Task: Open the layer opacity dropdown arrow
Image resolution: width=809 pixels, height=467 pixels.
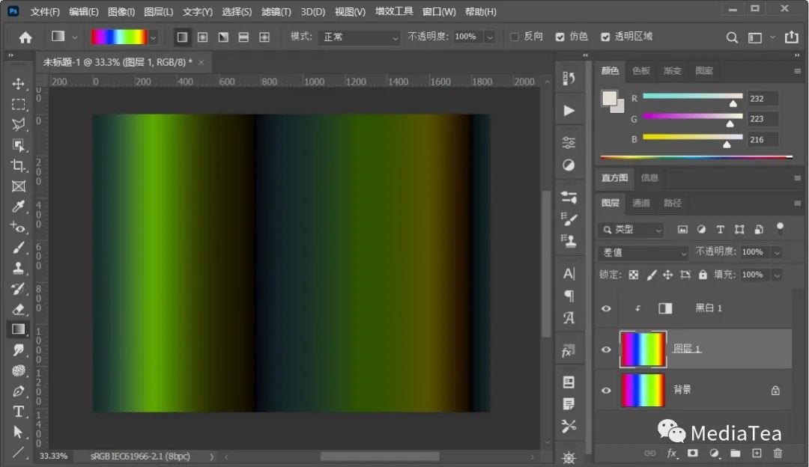Action: (777, 252)
